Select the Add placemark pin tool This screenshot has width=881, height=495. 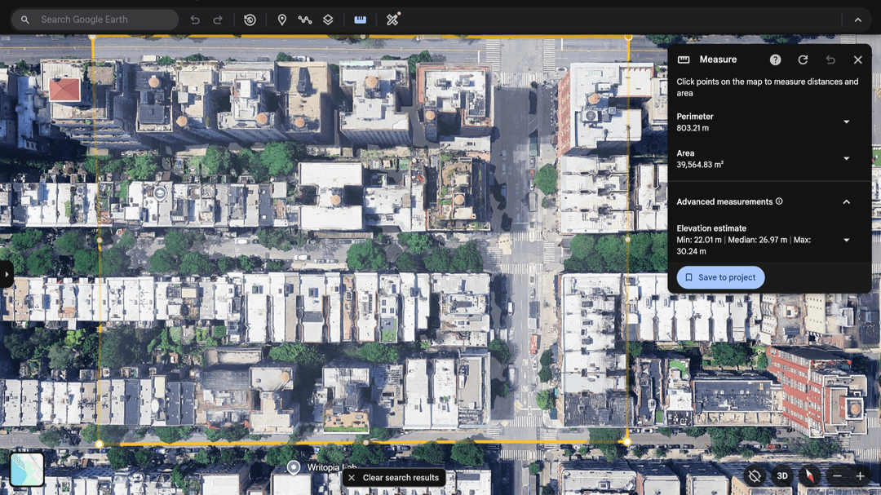click(x=282, y=20)
